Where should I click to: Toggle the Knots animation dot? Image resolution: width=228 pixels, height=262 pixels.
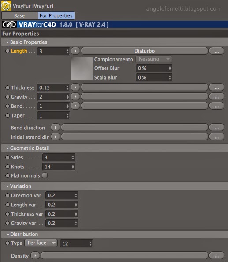click(x=7, y=167)
